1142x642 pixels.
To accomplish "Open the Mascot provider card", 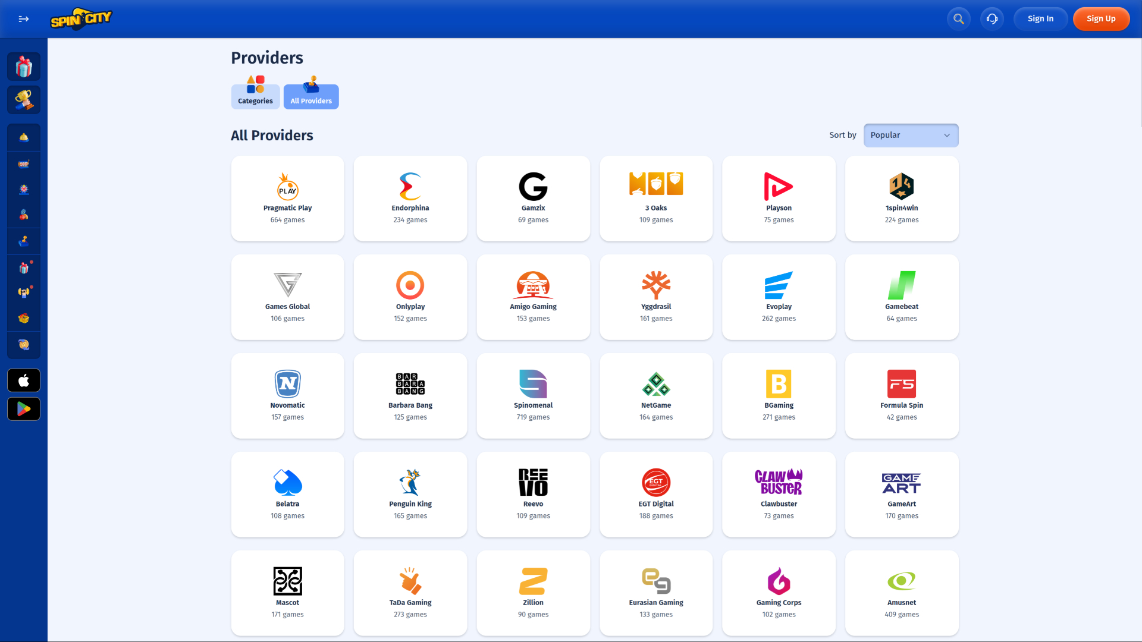I will click(x=288, y=593).
